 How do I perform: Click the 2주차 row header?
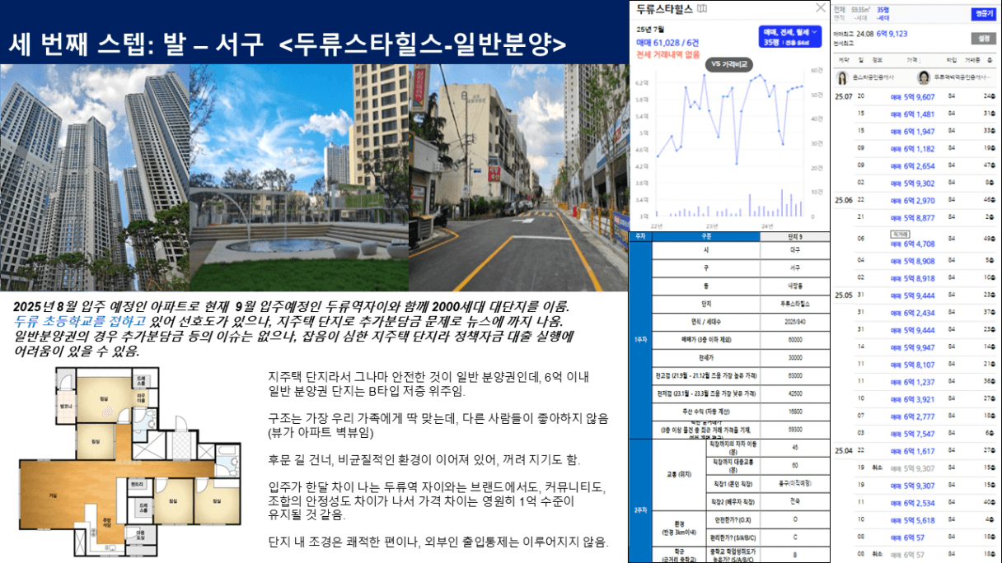[639, 500]
